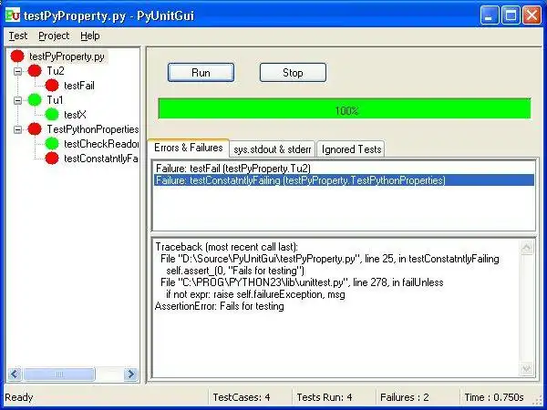Click the red dot for testConstatntlyFailing tree node

click(x=52, y=159)
